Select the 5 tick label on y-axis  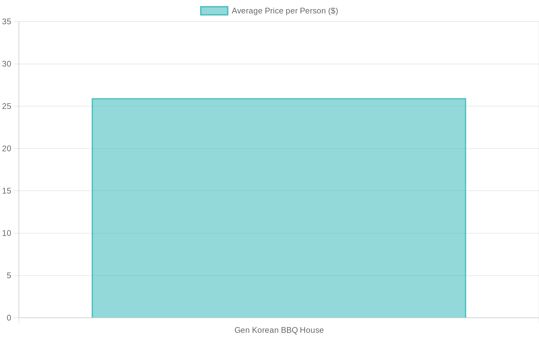pyautogui.click(x=9, y=275)
